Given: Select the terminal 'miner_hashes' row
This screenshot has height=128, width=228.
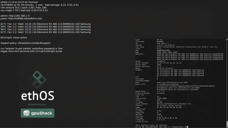Looking at the screenshot, I should point(159,63).
